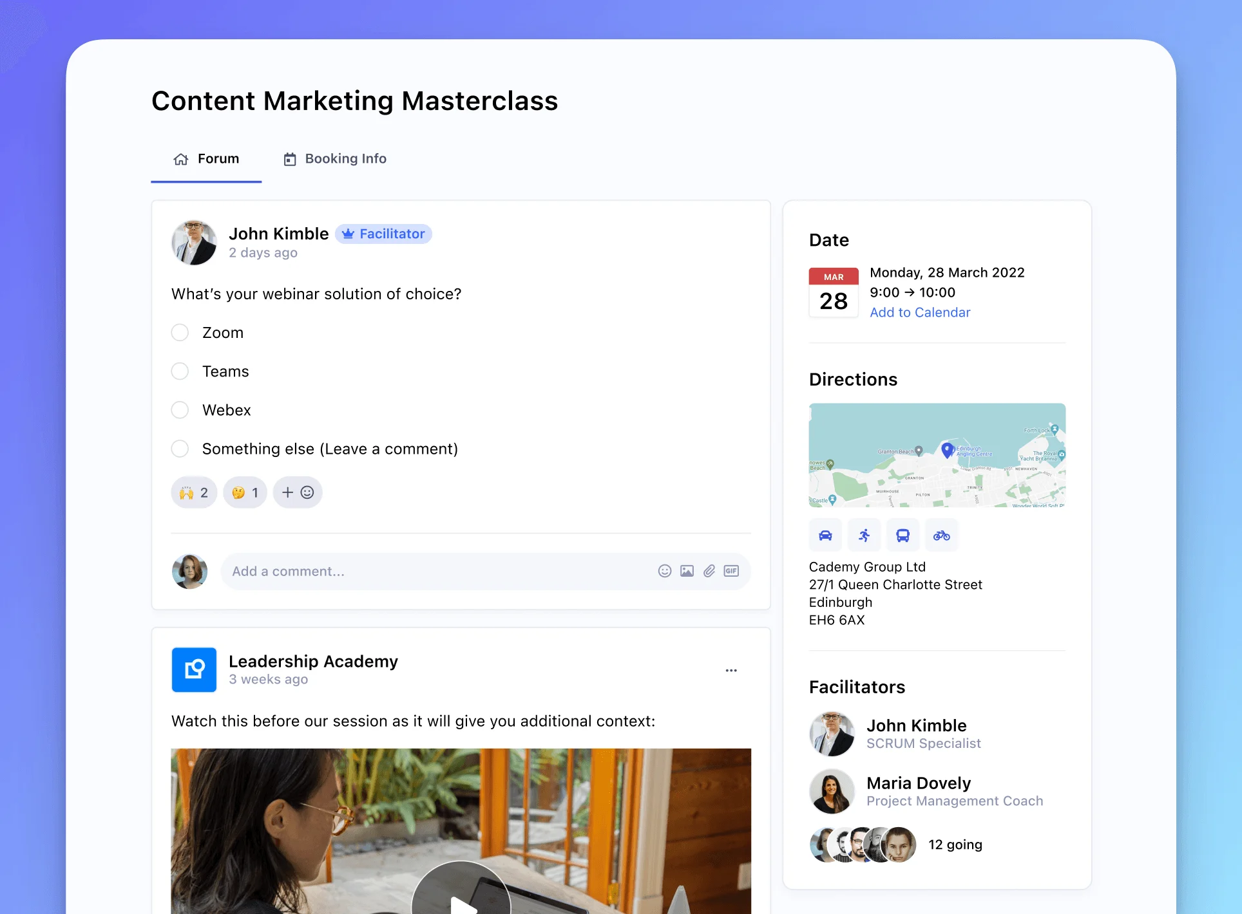Get driving directions via car icon
The width and height of the screenshot is (1242, 914).
[x=825, y=535]
